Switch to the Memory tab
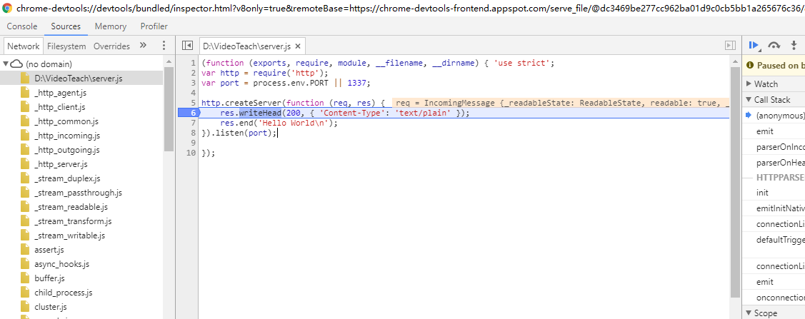 pyautogui.click(x=111, y=26)
